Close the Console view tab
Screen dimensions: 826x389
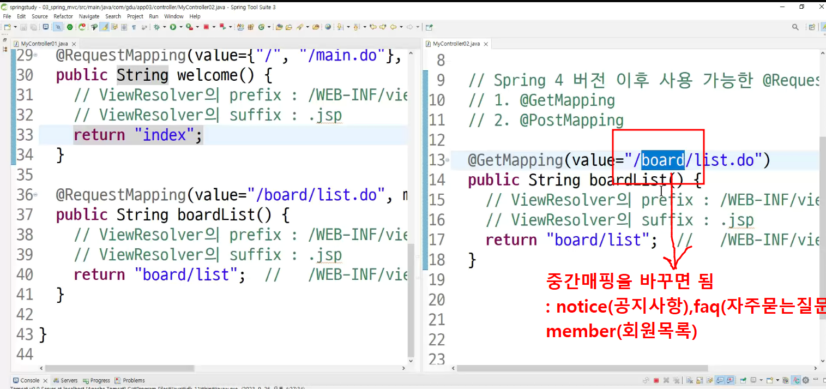(x=46, y=380)
